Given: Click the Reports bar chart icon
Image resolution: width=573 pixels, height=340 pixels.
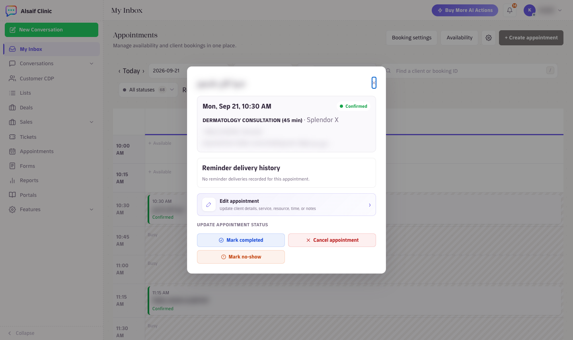Looking at the screenshot, I should point(12,180).
